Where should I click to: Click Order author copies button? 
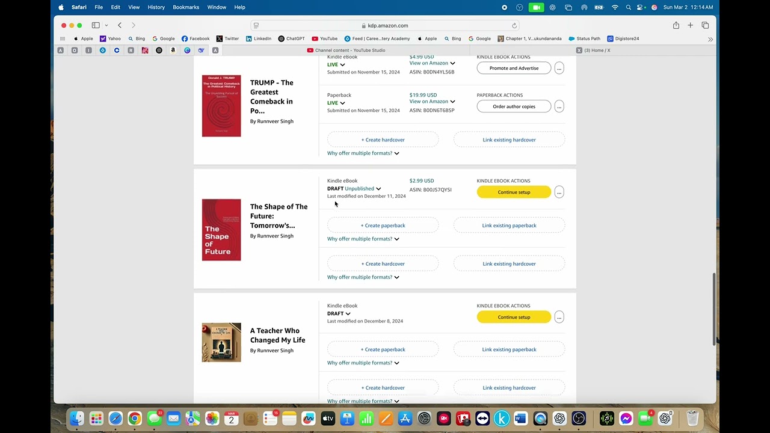pyautogui.click(x=514, y=106)
